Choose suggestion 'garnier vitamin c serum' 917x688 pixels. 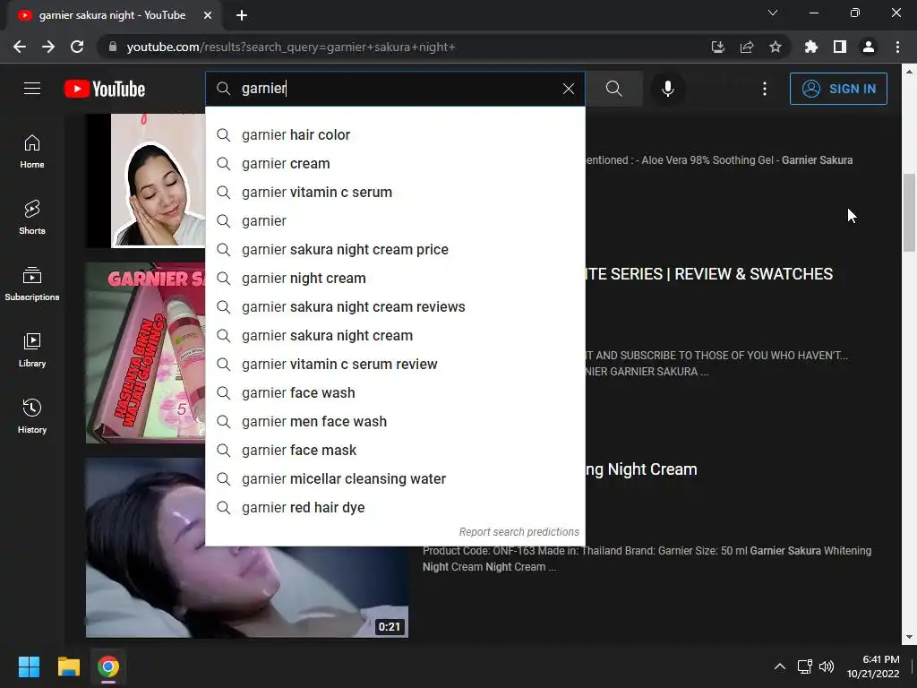coord(395,192)
